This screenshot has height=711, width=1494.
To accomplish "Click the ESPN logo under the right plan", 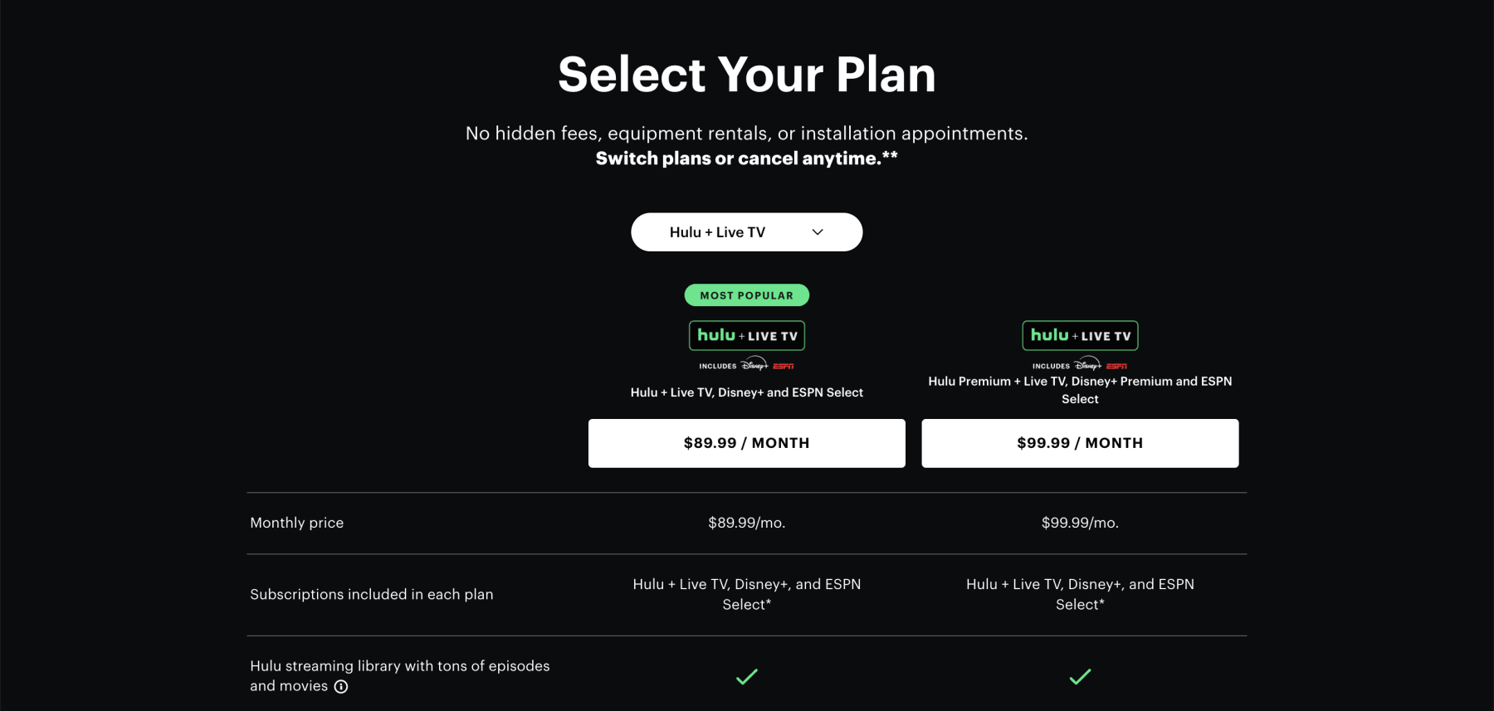I will (1118, 365).
